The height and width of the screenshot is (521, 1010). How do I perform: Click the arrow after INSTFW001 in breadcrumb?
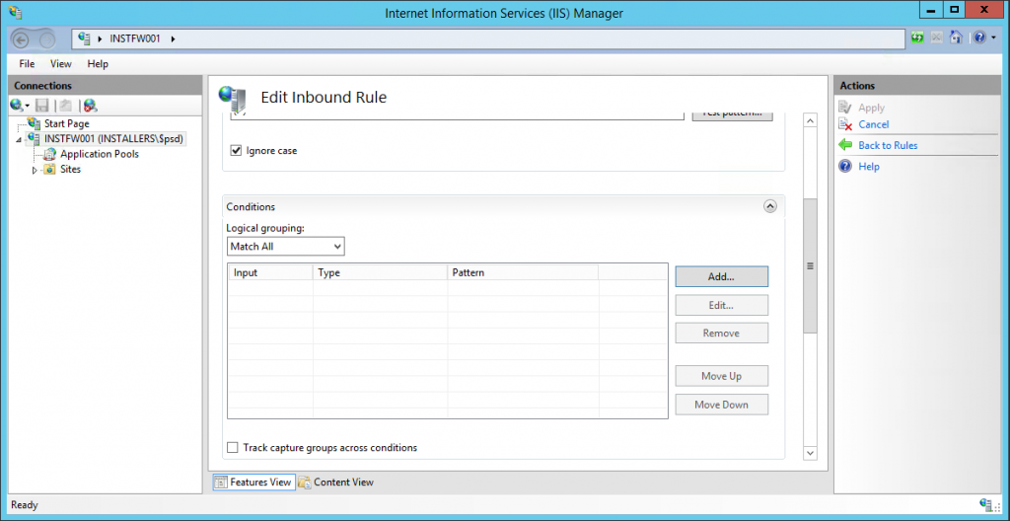[x=174, y=39]
